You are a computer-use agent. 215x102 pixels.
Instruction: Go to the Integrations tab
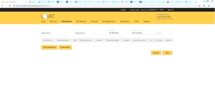(125, 21)
